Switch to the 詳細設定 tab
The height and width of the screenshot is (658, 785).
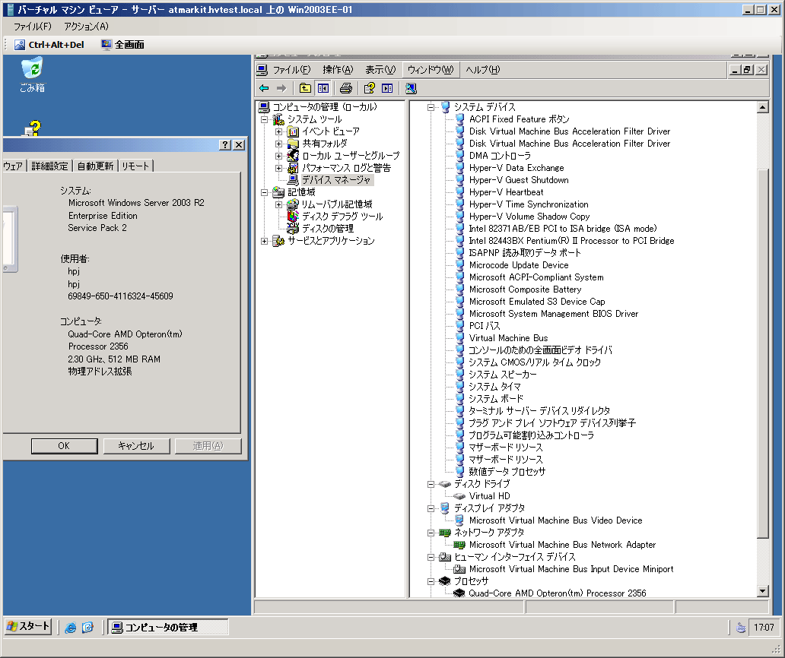[x=49, y=166]
